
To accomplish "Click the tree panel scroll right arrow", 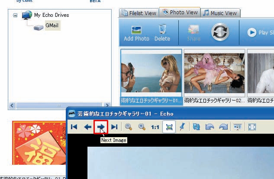I will [x=107, y=105].
